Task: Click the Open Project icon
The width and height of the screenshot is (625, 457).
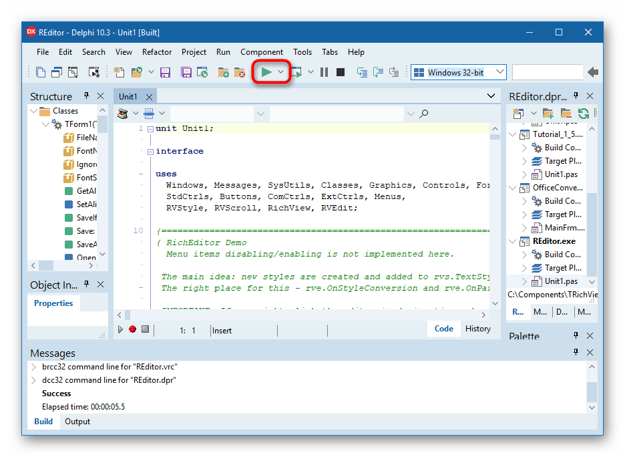Action: pos(202,72)
